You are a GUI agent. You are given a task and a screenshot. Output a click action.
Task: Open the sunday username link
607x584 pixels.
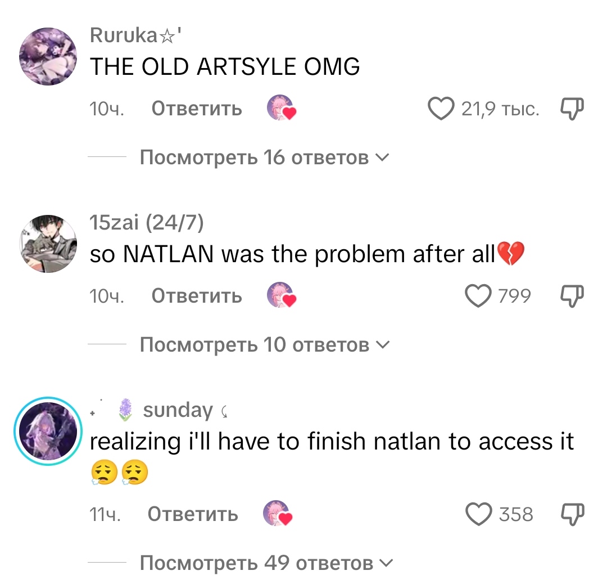pos(178,410)
